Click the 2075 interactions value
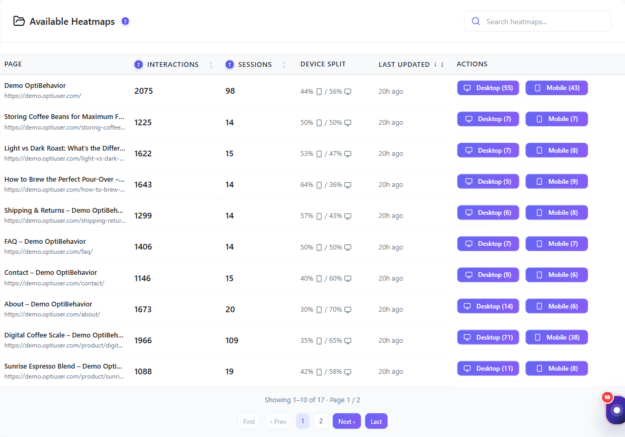 (143, 91)
